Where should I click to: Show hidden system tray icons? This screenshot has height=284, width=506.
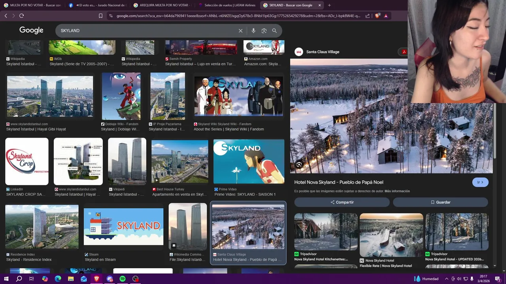[x=447, y=279]
